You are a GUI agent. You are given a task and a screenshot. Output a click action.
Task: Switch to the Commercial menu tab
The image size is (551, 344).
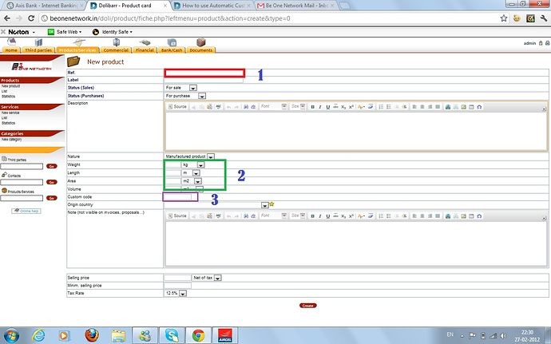pyautogui.click(x=114, y=50)
